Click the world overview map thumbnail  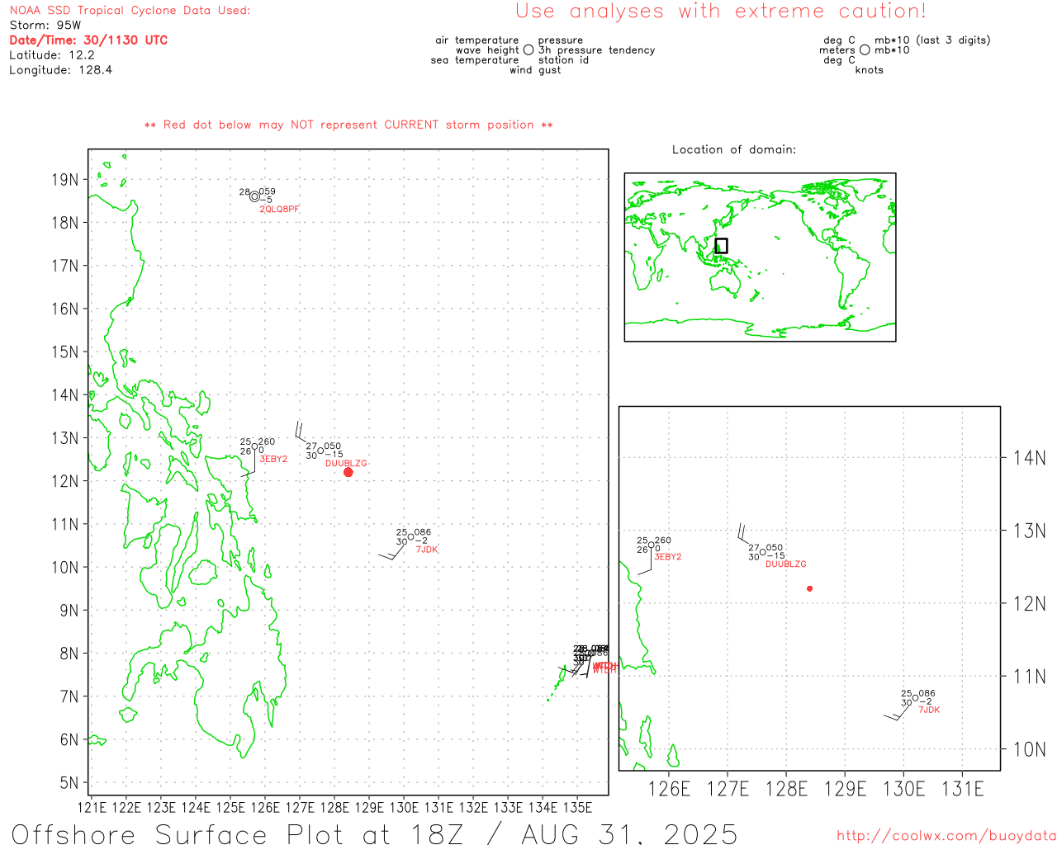760,257
